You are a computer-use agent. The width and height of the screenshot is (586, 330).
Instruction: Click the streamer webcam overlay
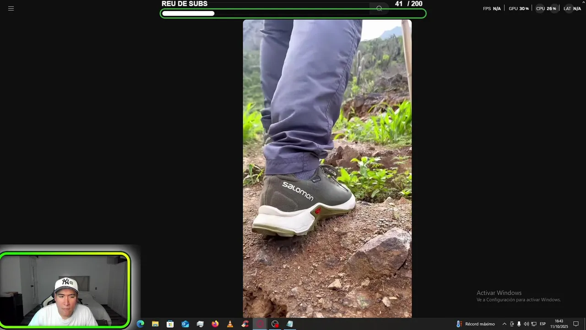65,290
